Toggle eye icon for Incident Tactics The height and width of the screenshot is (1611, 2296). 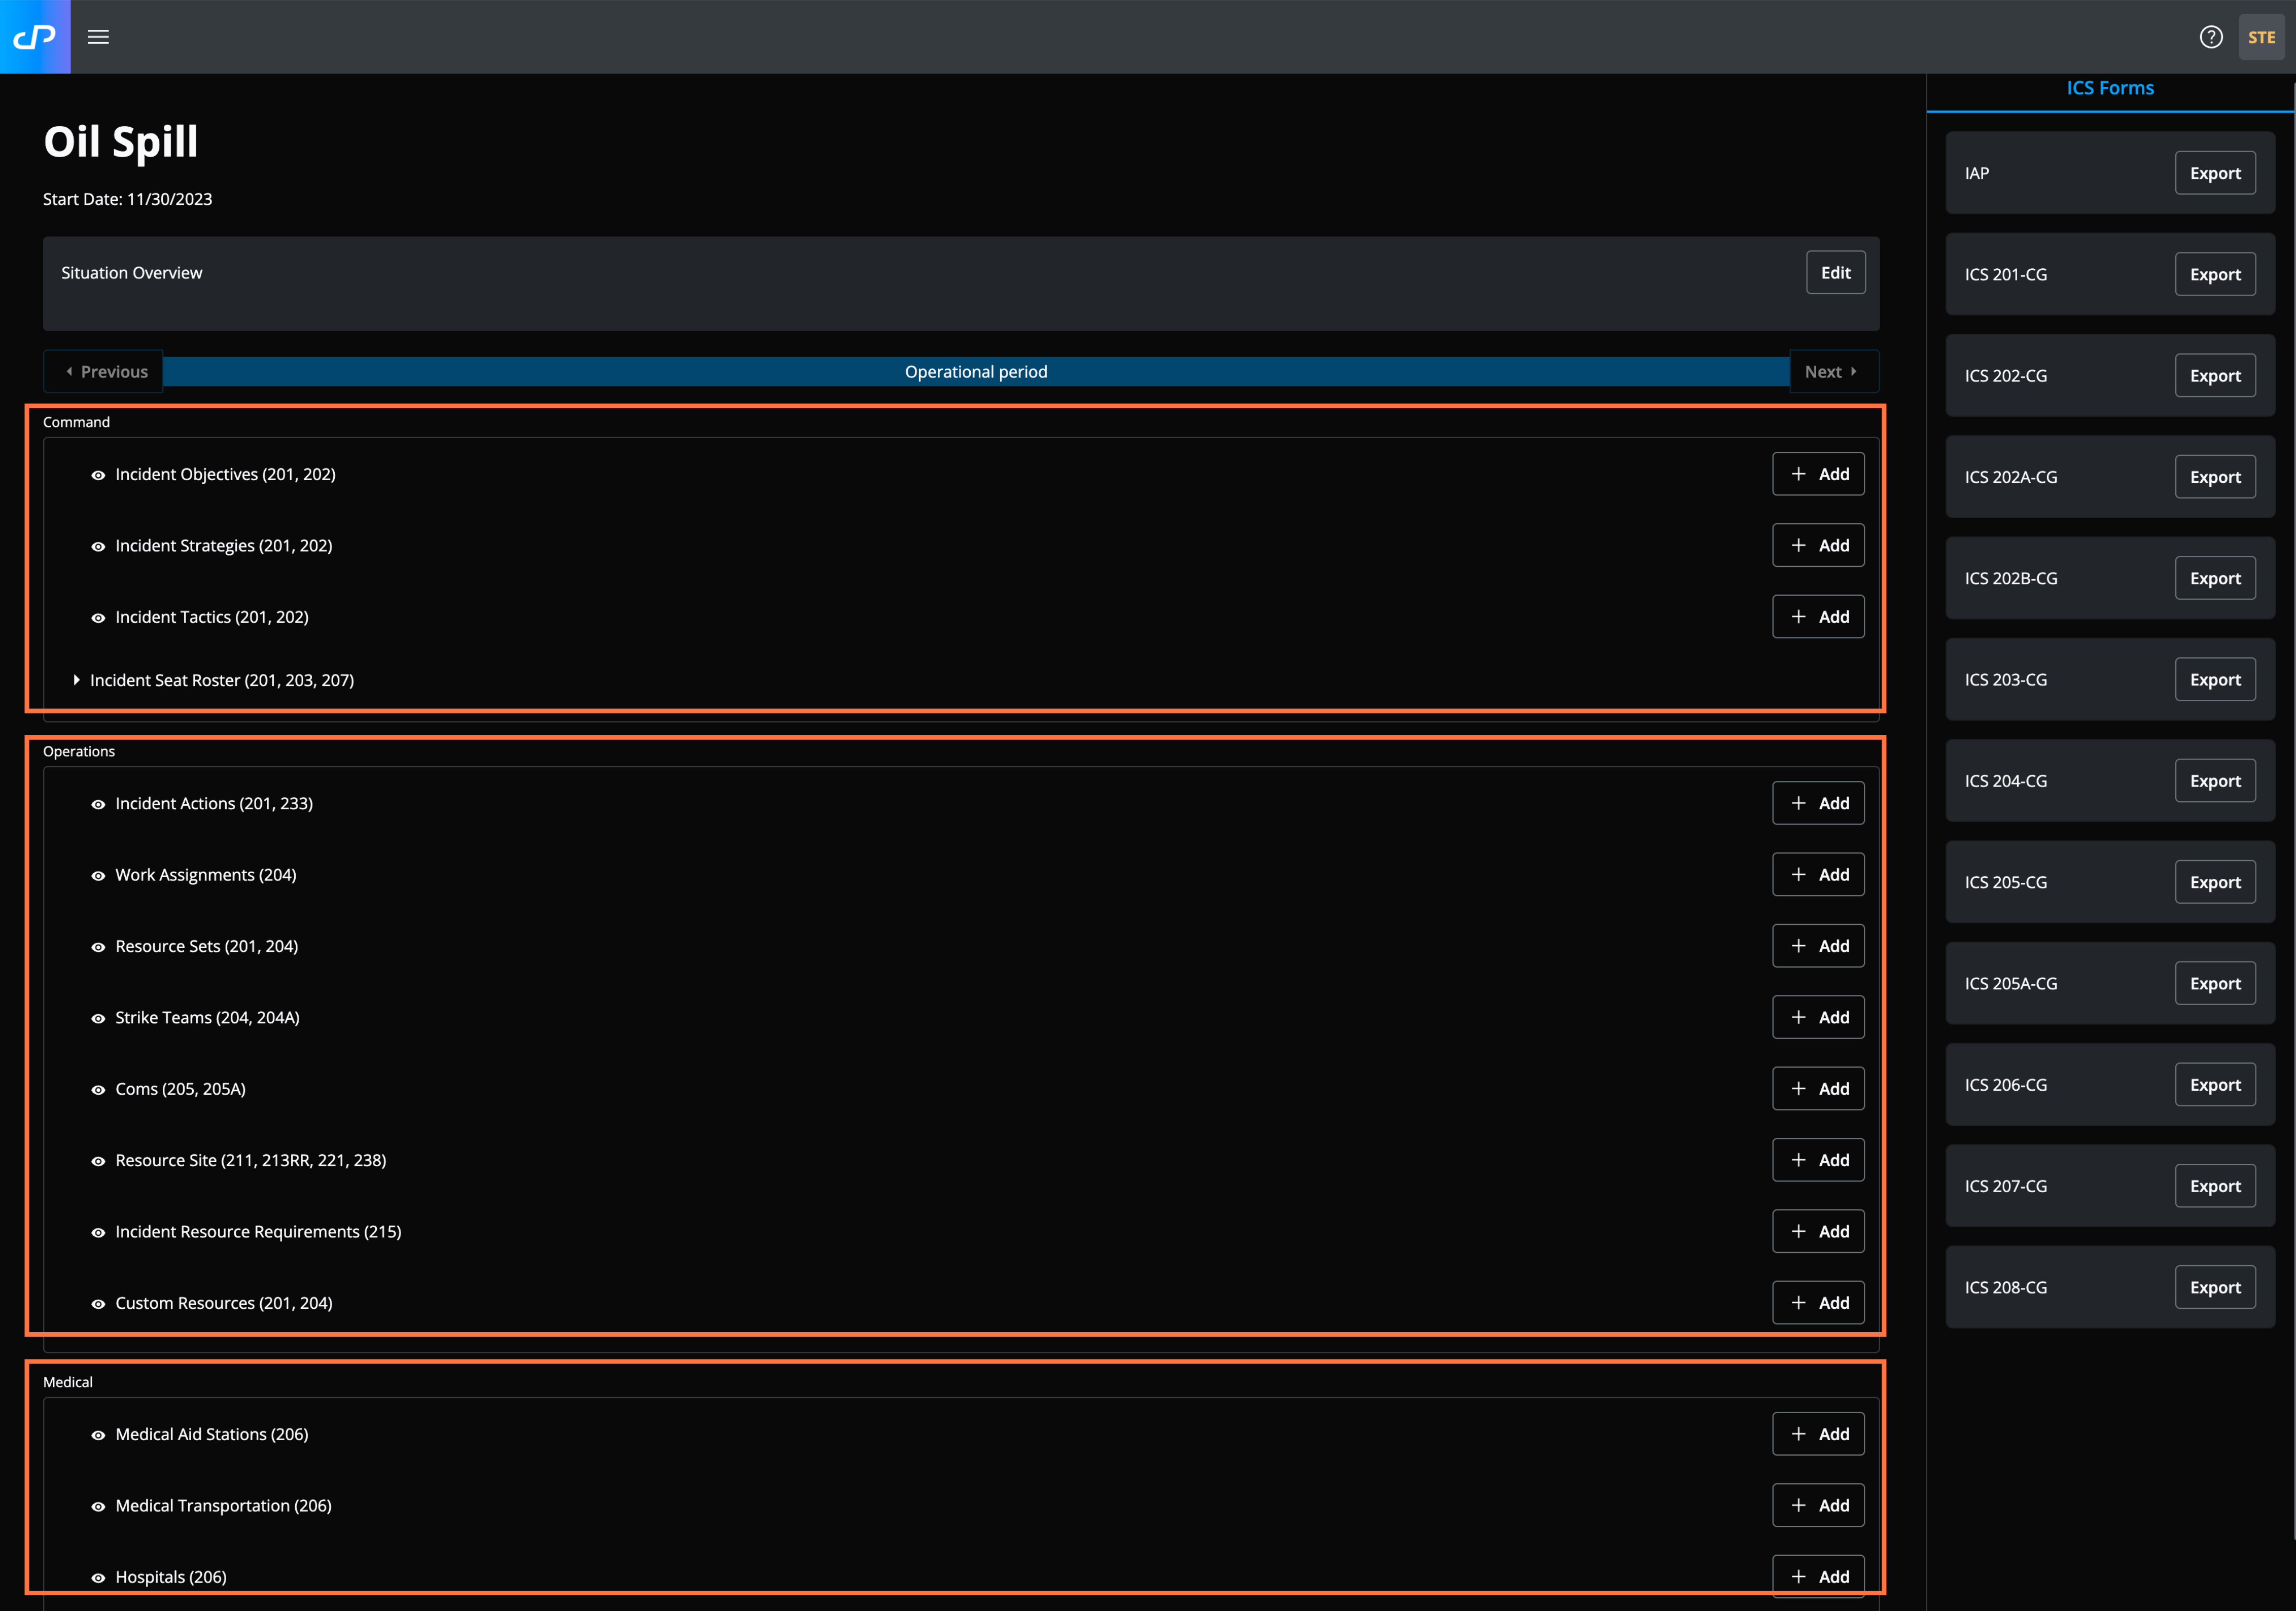98,618
